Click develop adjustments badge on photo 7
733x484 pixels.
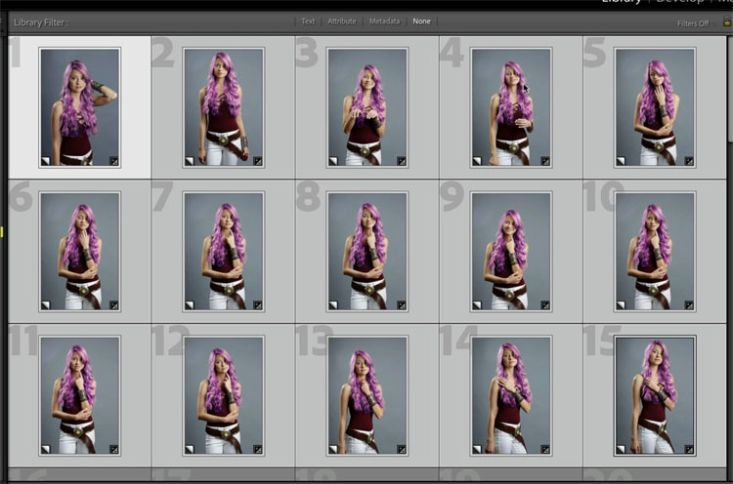click(x=258, y=305)
